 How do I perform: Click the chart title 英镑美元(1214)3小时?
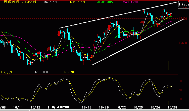coord(20,2)
